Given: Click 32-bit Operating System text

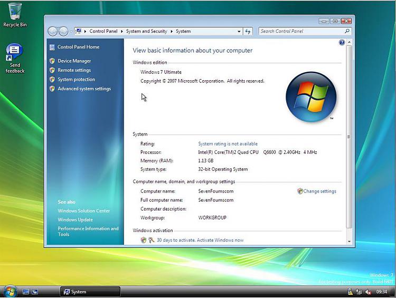Looking at the screenshot, I should click(223, 169).
